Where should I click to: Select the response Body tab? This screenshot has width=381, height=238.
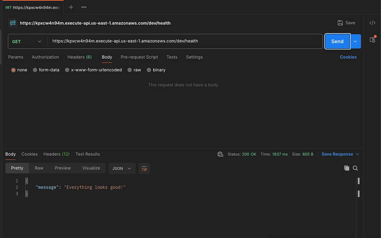click(x=10, y=154)
